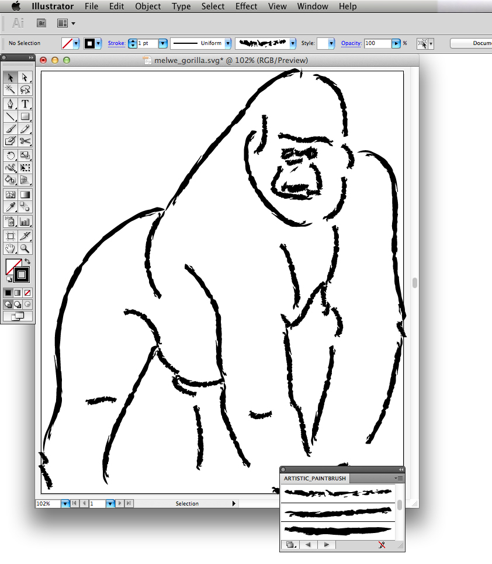This screenshot has height=564, width=492.
Task: Select the Pen tool
Action: point(10,104)
